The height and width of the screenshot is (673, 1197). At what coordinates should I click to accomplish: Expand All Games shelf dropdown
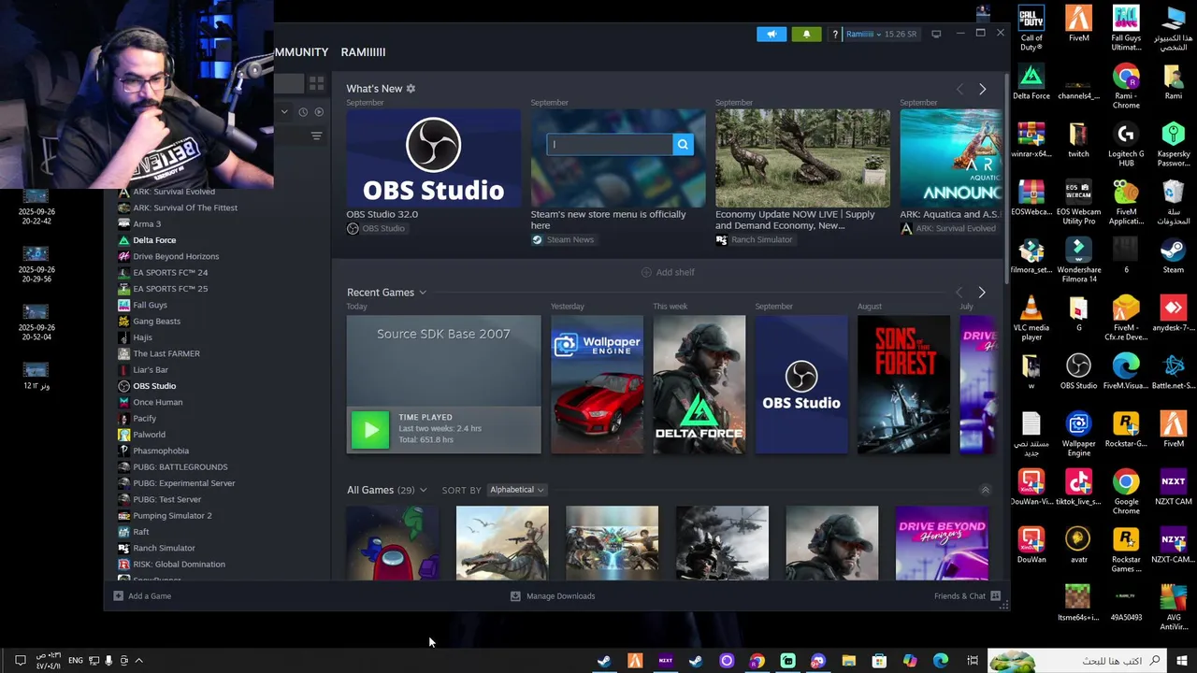(x=423, y=490)
